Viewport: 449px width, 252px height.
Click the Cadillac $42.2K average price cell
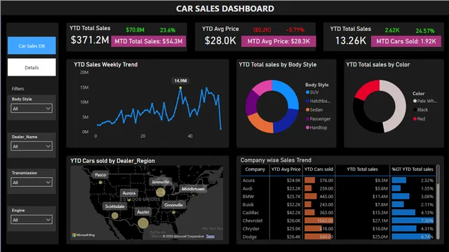click(294, 212)
